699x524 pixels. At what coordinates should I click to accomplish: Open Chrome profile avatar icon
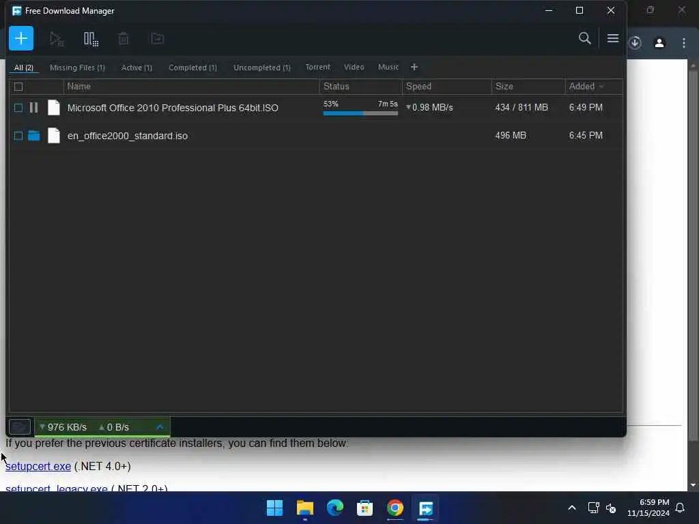click(659, 43)
